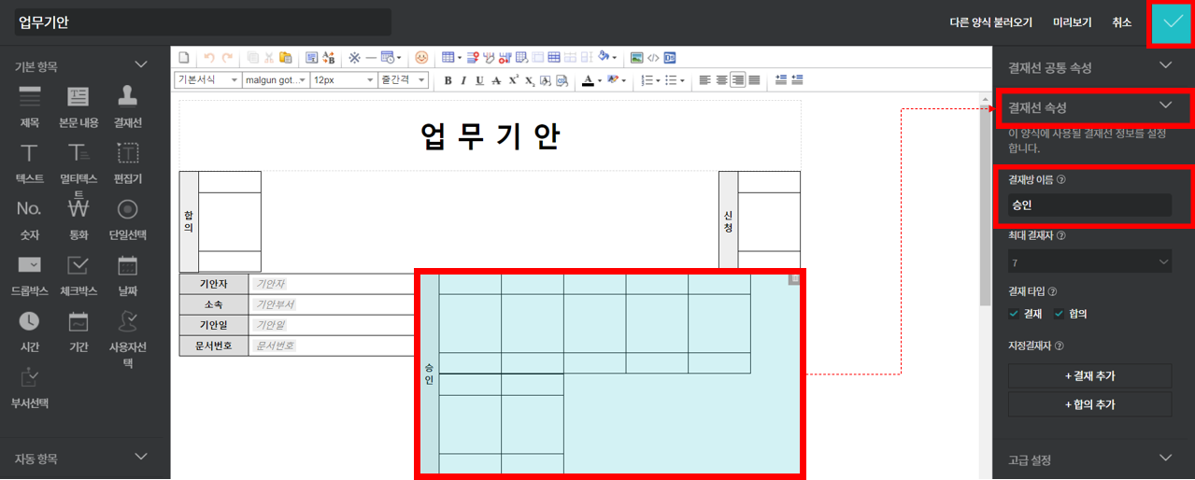
Task: Insert the 통화 (currency) field item
Action: (78, 218)
